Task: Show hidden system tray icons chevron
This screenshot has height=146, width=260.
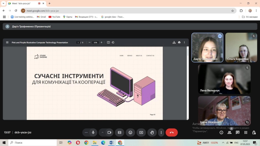Action: (223, 143)
